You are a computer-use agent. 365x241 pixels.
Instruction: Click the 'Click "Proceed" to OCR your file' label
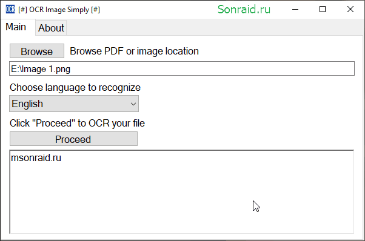[77, 123]
